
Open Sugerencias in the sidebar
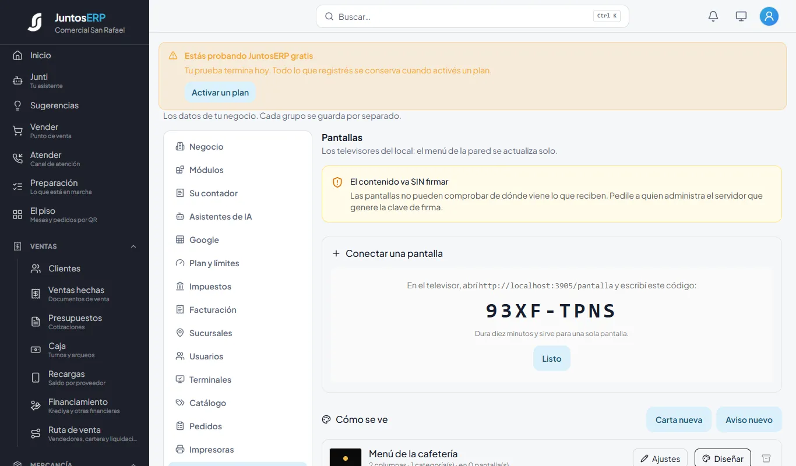click(x=75, y=105)
